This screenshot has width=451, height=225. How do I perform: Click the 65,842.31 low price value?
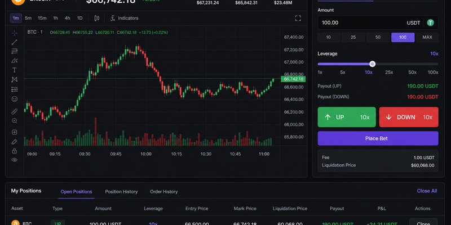(x=246, y=3)
